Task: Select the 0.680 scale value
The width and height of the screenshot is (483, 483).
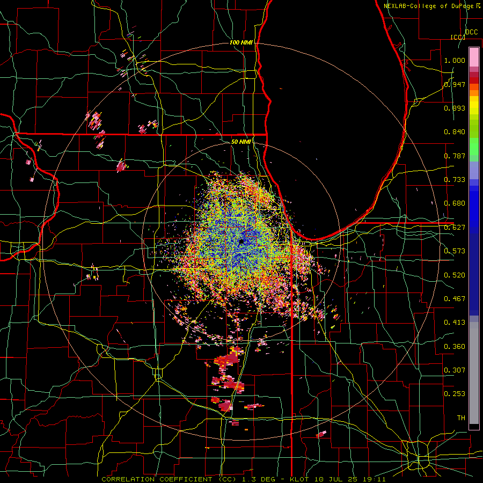Action: [455, 203]
